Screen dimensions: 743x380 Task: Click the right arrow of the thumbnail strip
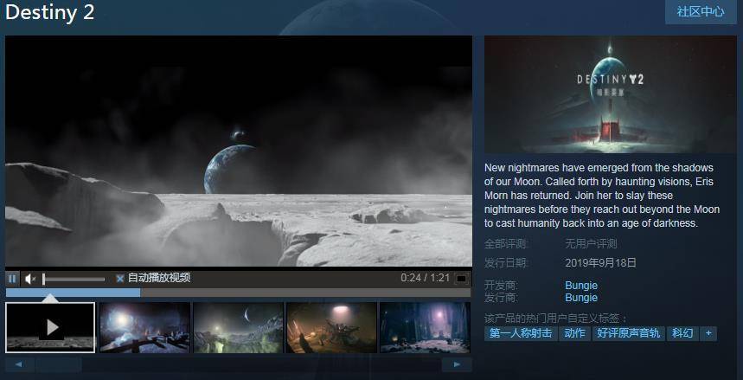point(457,364)
